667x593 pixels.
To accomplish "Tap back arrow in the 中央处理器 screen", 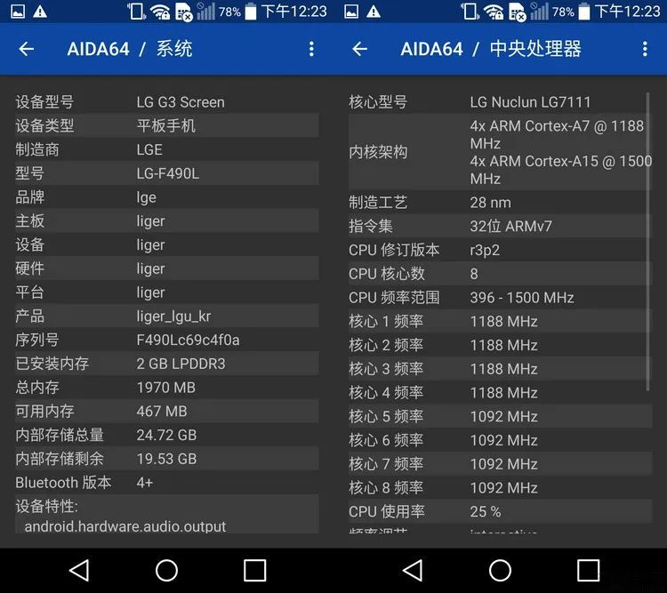I will click(x=360, y=49).
